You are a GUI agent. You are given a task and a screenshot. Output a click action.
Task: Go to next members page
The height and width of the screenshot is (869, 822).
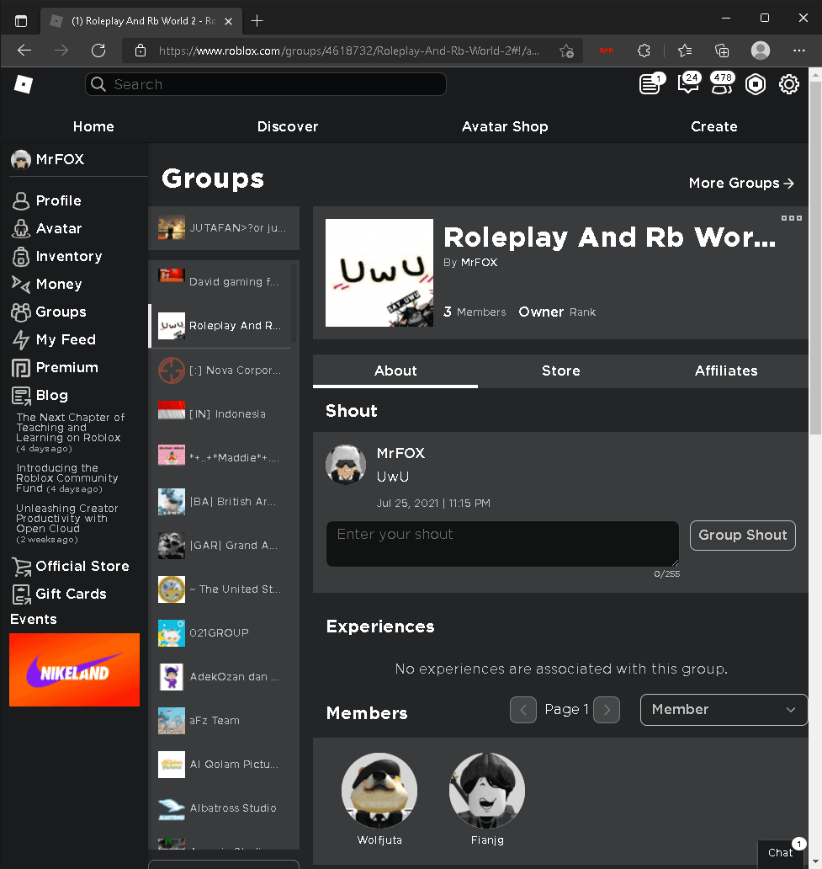pyautogui.click(x=607, y=709)
